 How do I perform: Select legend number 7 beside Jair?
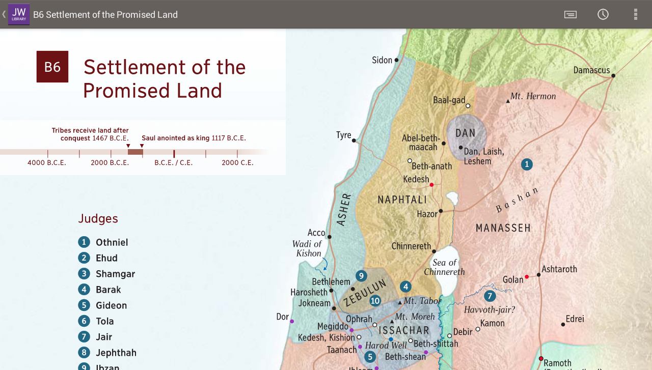point(84,337)
